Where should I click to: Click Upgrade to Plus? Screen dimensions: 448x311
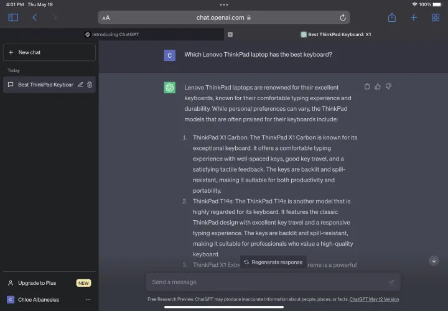coord(37,283)
